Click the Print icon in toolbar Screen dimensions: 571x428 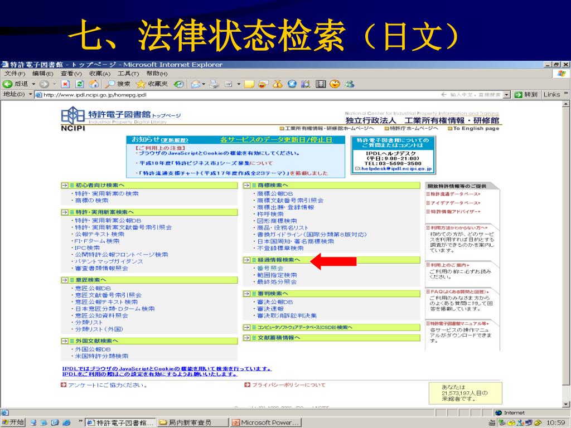tap(214, 84)
